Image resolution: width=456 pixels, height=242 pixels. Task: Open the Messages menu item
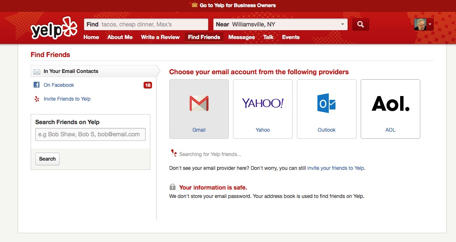pos(241,37)
